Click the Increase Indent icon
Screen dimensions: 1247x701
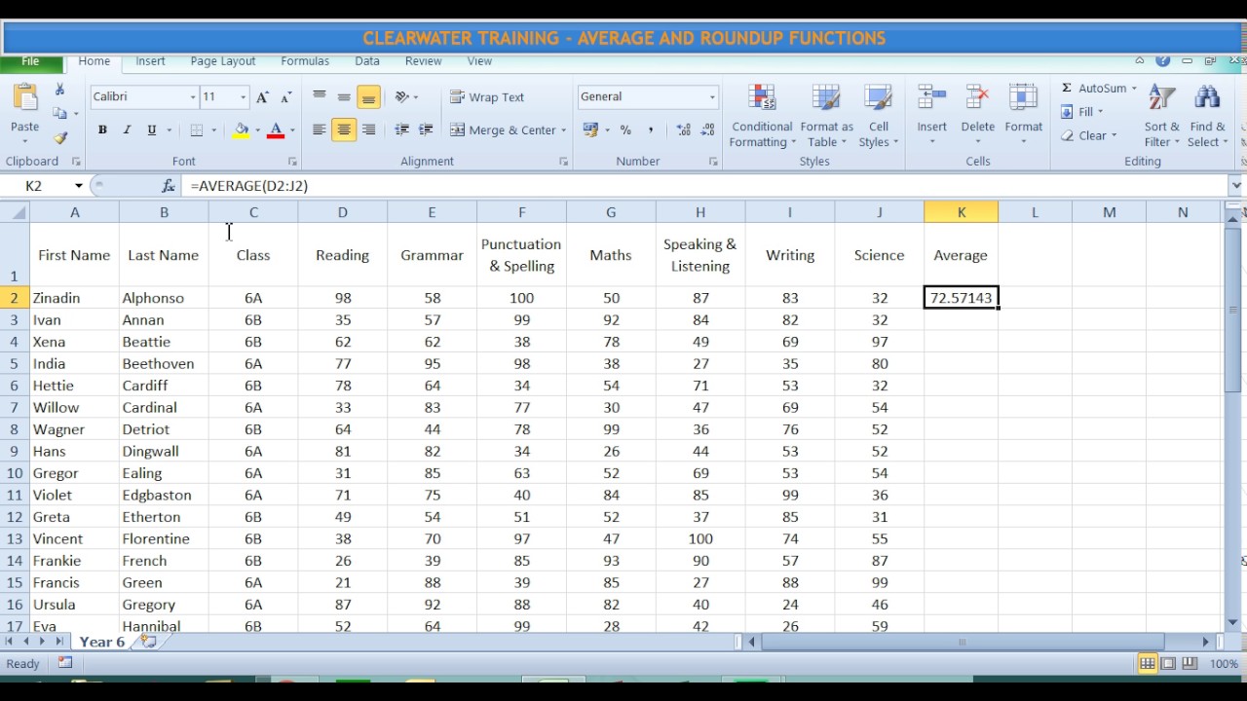tap(426, 129)
